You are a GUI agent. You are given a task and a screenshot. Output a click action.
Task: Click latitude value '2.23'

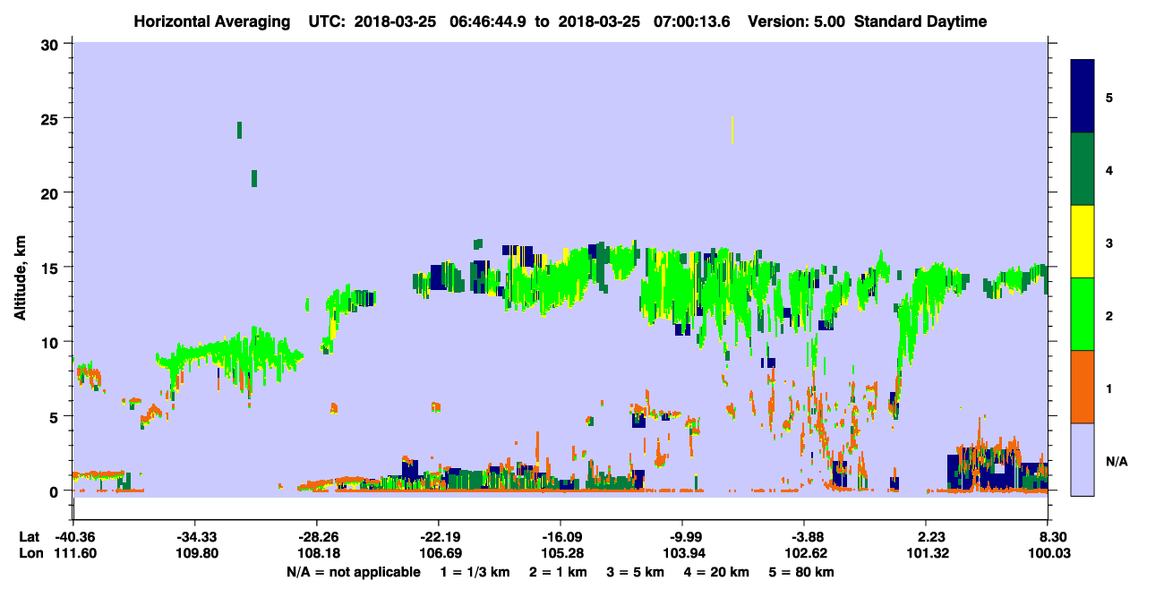pos(927,536)
